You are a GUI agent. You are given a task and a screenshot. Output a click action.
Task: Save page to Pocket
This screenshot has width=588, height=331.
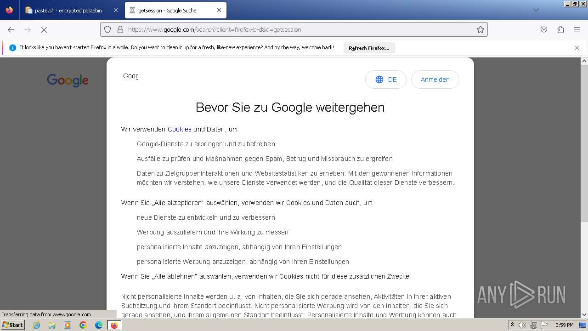[x=544, y=29]
